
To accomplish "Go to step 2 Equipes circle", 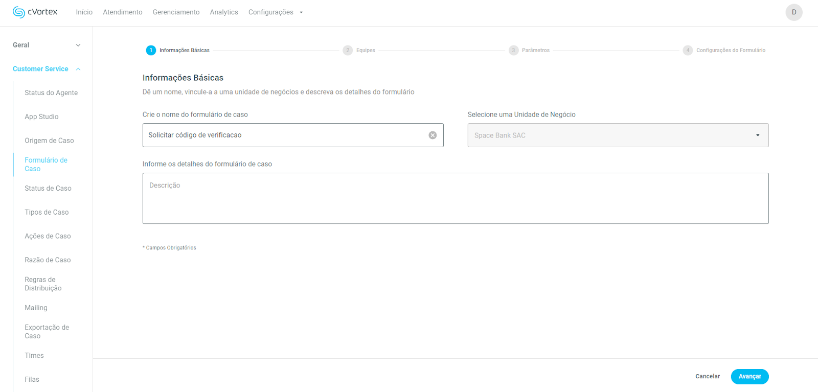I will 348,50.
